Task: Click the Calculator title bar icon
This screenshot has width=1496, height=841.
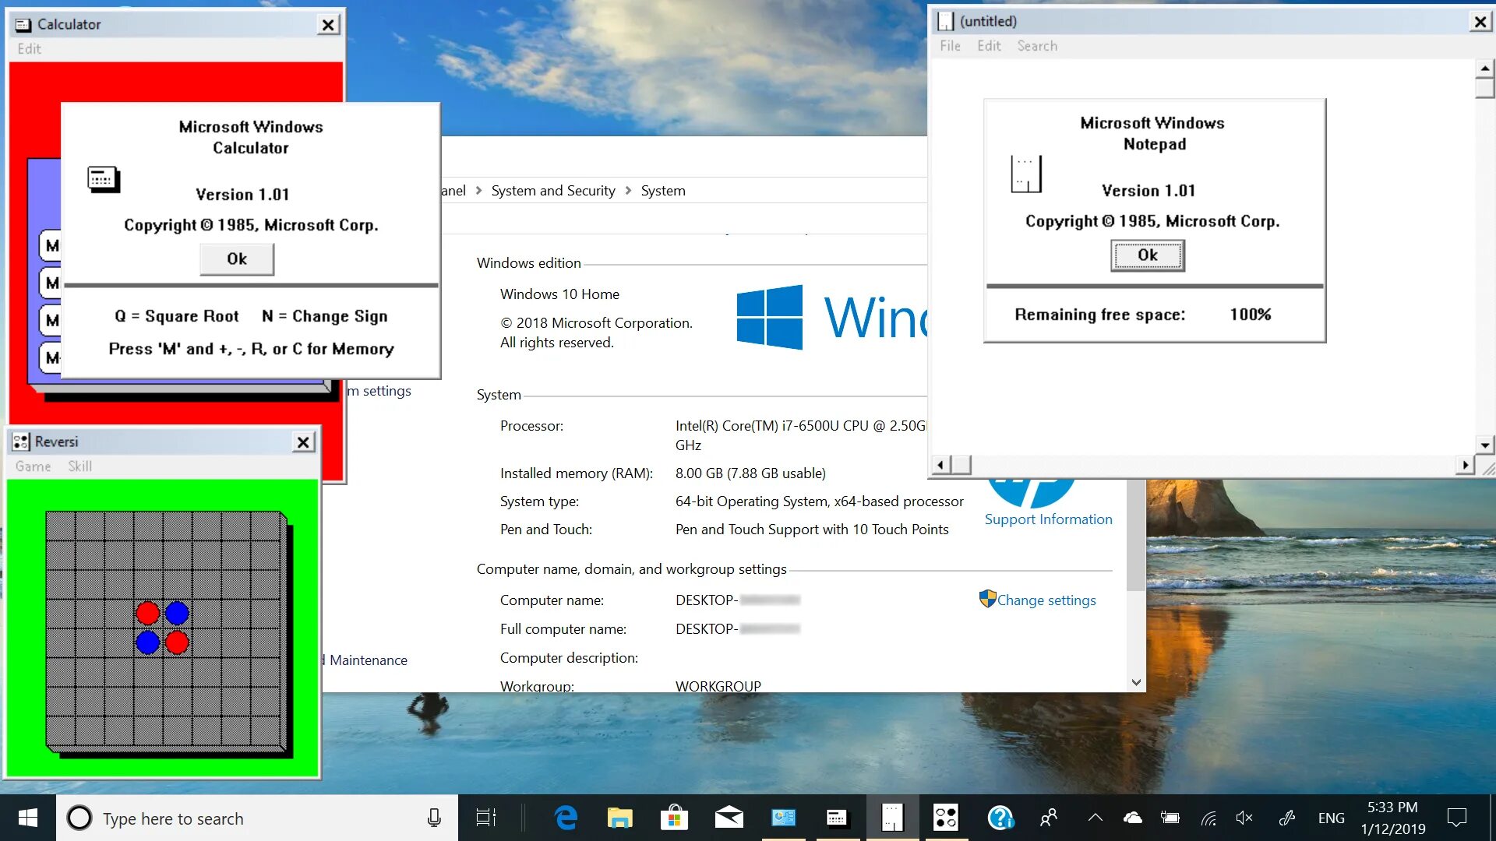Action: (x=23, y=24)
